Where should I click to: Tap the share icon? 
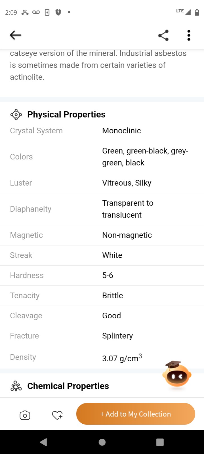tap(163, 35)
